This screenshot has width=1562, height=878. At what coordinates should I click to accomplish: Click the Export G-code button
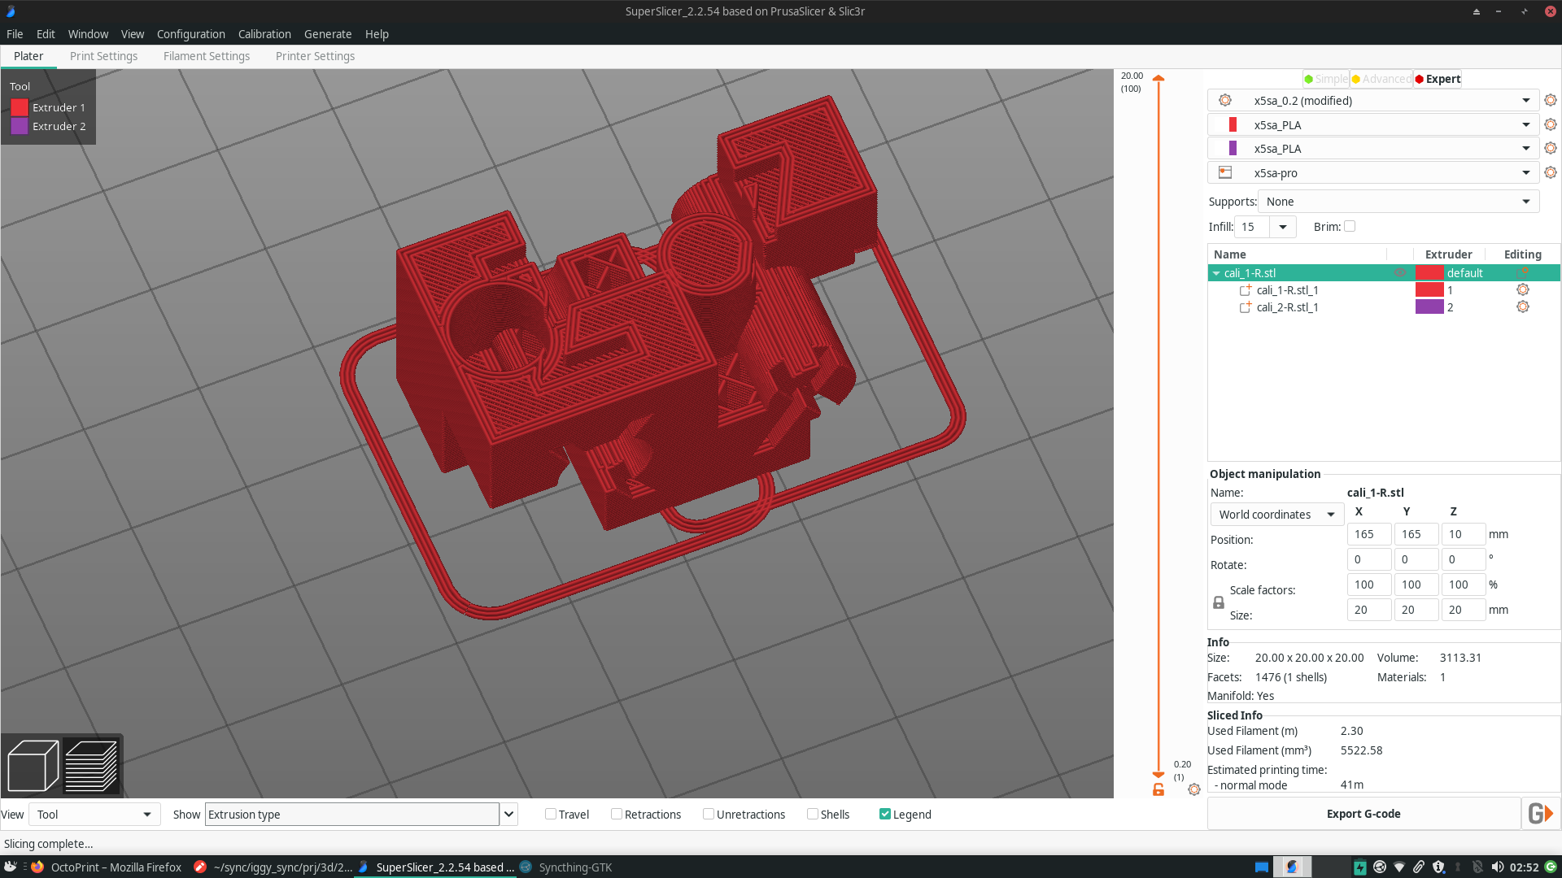(1363, 813)
